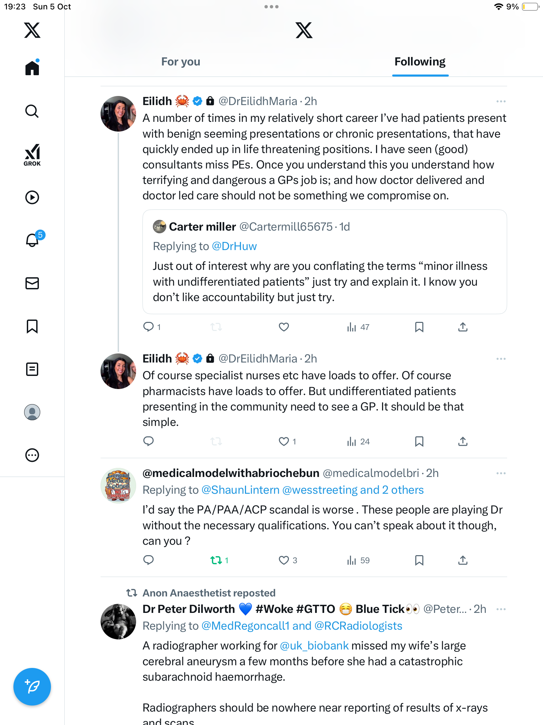
Task: Open the @DrHuw mention link
Action: (x=234, y=246)
